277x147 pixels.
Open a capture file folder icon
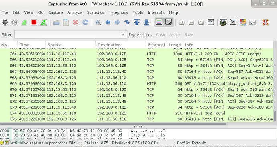[56, 22]
